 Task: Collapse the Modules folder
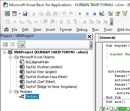click(x=10, y=92)
